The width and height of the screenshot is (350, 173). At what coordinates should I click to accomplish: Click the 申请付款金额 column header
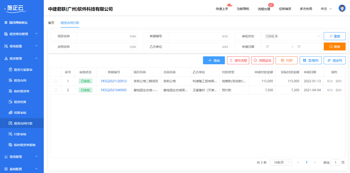264,72
